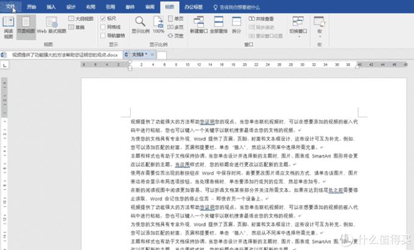This screenshot has width=414, height=250.
Task: Open the Review (审阅) tab
Action: [x=150, y=7]
